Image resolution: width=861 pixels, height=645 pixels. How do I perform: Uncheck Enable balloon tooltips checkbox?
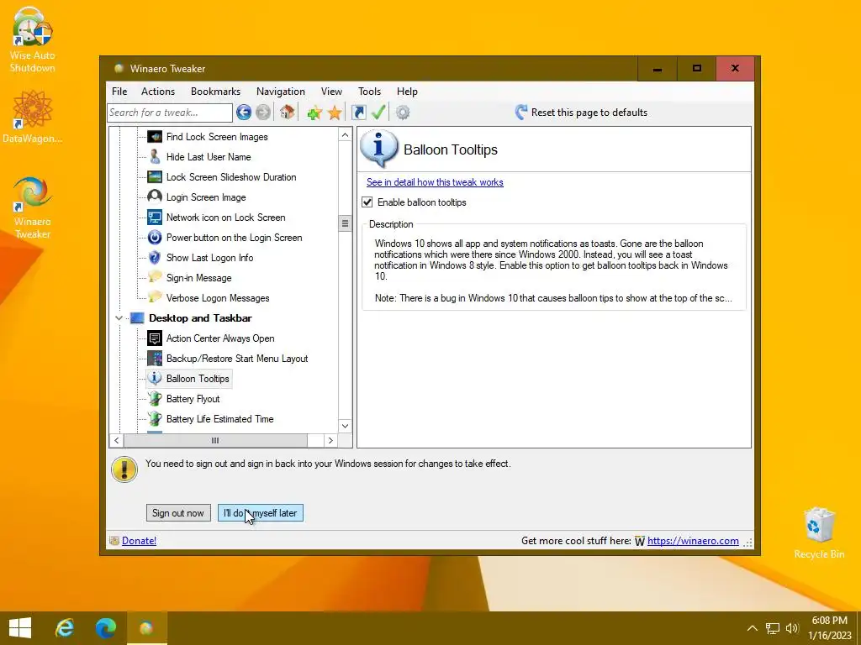coord(367,202)
